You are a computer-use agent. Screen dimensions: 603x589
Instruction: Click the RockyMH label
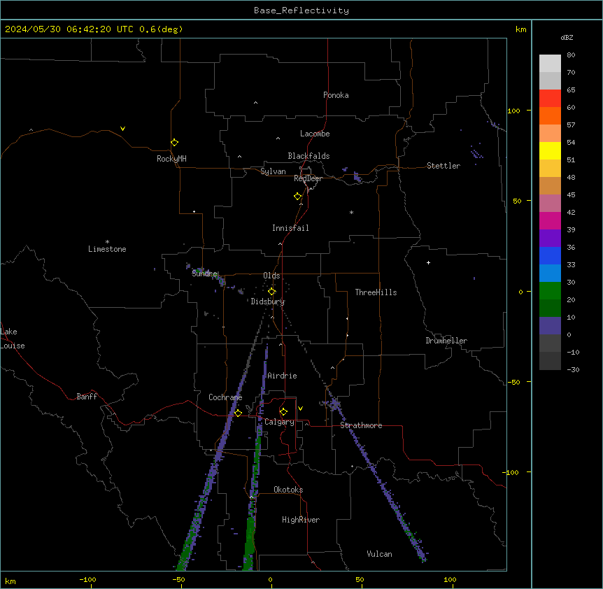click(171, 159)
